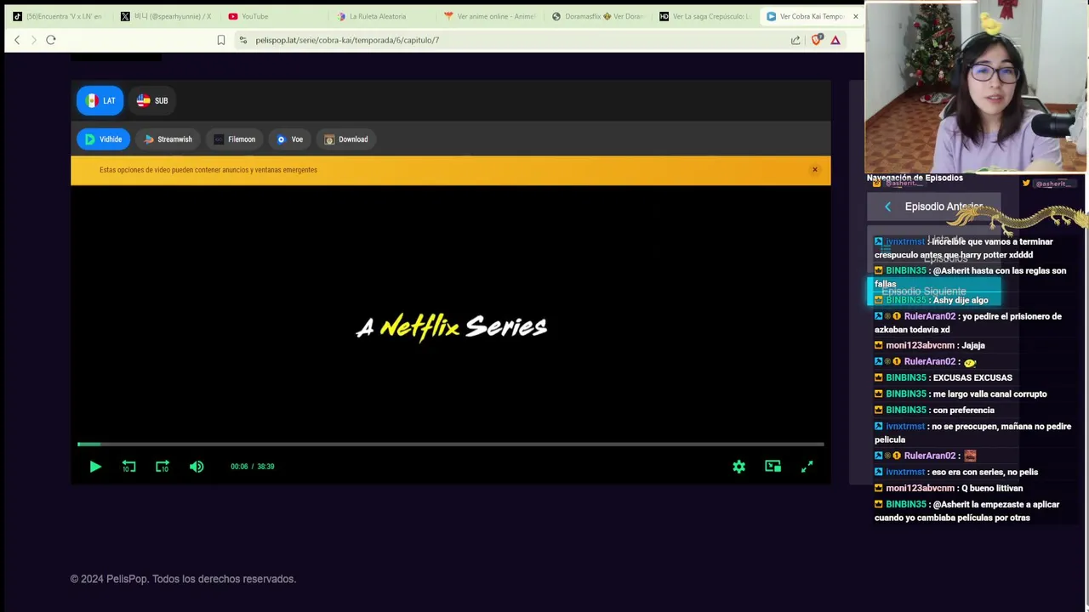
Task: Open Brave Shields lion icon
Action: point(817,40)
